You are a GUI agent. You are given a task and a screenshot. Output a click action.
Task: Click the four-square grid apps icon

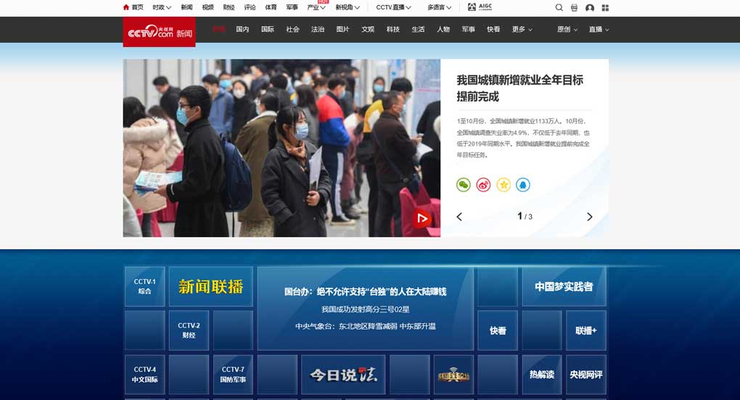(605, 7)
